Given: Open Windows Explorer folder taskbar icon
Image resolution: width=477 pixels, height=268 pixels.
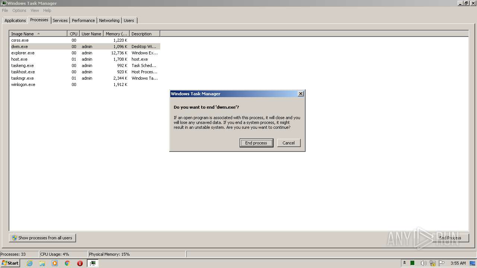Looking at the screenshot, I should tap(42, 263).
